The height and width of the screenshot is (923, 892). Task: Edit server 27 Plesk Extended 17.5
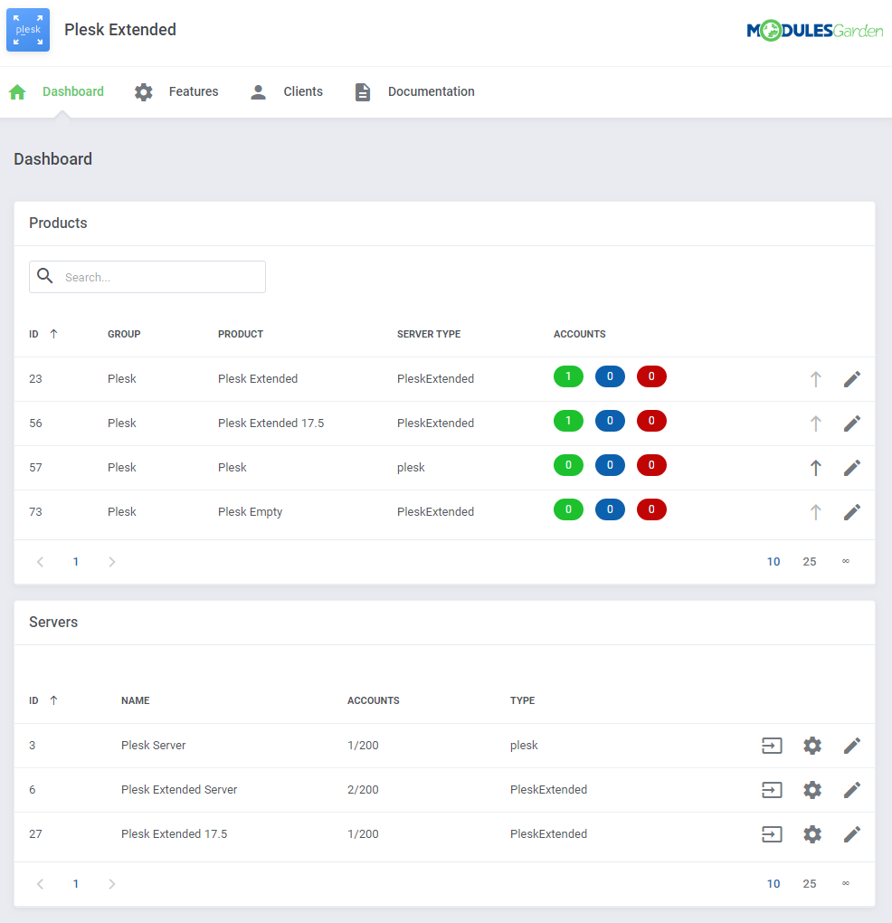(x=852, y=834)
